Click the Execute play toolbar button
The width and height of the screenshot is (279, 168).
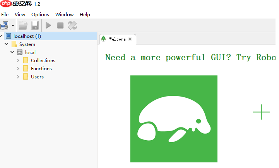click(48, 25)
